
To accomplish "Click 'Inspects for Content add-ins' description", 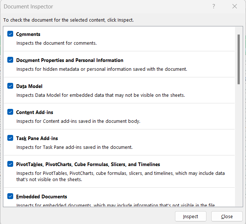I will pos(78,121).
